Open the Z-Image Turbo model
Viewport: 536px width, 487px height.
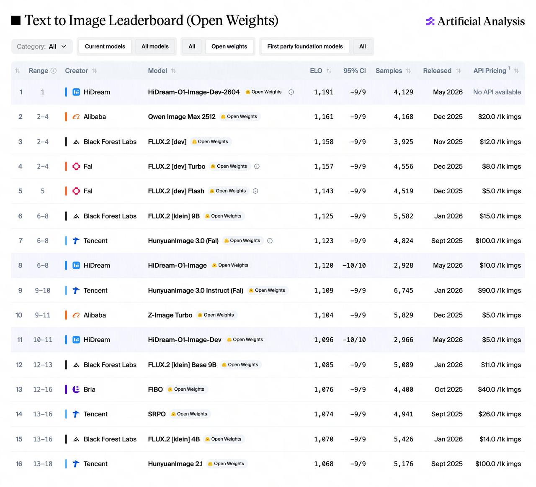[170, 315]
